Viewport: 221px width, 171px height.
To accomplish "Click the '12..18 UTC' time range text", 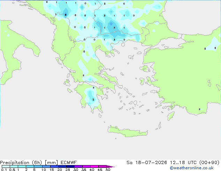I will (183, 163).
